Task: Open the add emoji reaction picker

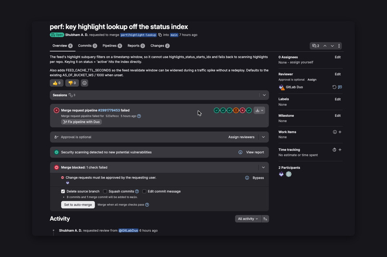Action: 85,83
